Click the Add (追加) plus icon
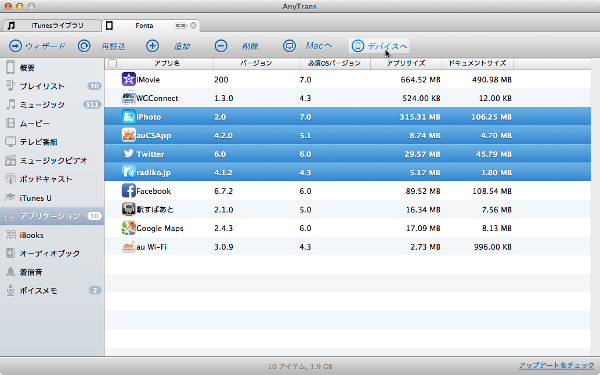The image size is (600, 375). [x=152, y=46]
